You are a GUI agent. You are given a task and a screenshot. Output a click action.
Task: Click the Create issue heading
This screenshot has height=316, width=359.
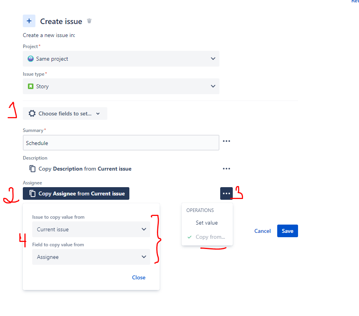61,21
